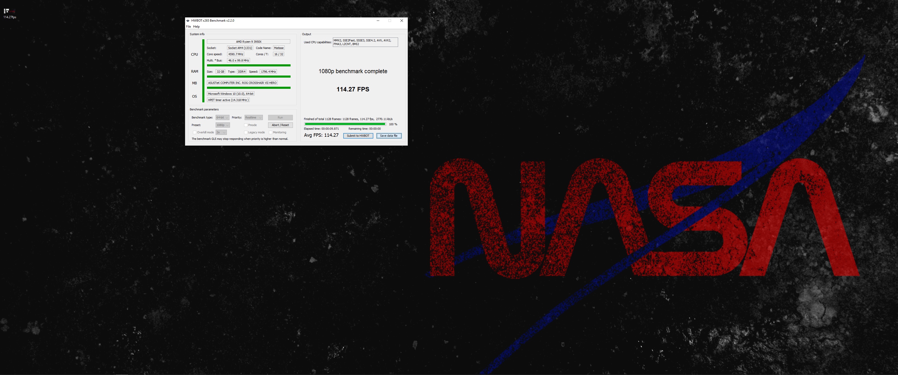Screen dimensions: 898x375
Task: Toggle the Overkill mode checkbox
Action: pyautogui.click(x=194, y=133)
